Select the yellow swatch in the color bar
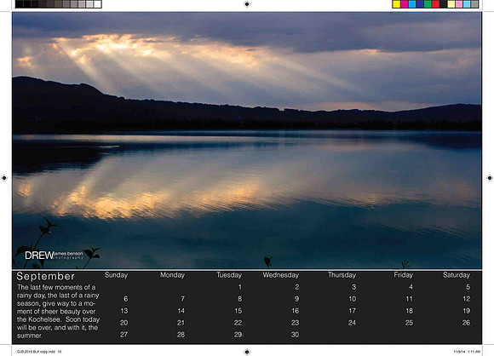494x356 pixels. [397, 4]
